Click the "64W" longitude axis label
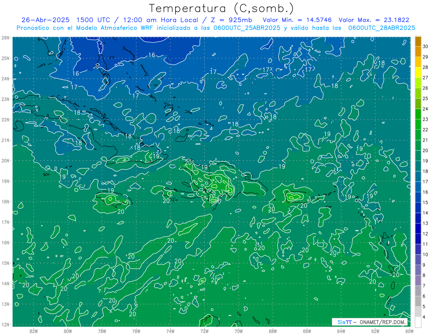This screenshot has width=435, height=336. pyautogui.click(x=341, y=331)
